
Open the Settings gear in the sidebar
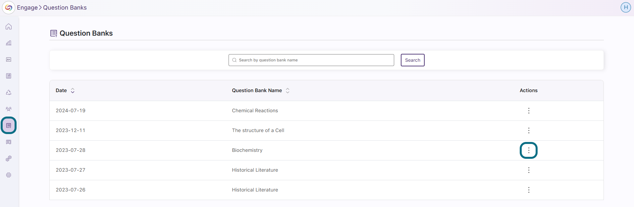(x=9, y=175)
